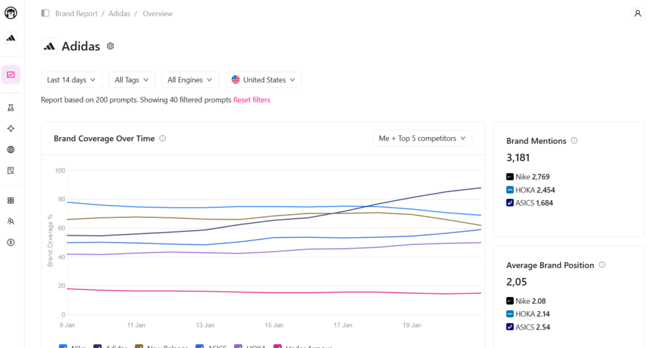654x348 pixels.
Task: Open the United States country selector
Action: [x=263, y=80]
